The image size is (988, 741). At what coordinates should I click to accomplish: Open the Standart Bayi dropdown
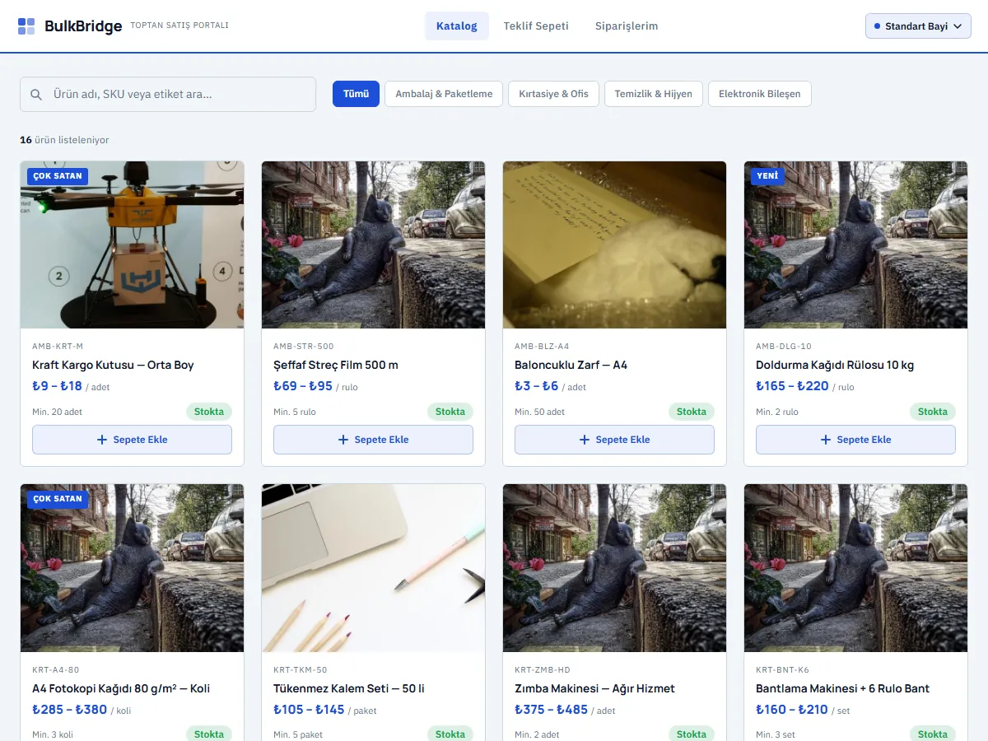[x=918, y=26]
